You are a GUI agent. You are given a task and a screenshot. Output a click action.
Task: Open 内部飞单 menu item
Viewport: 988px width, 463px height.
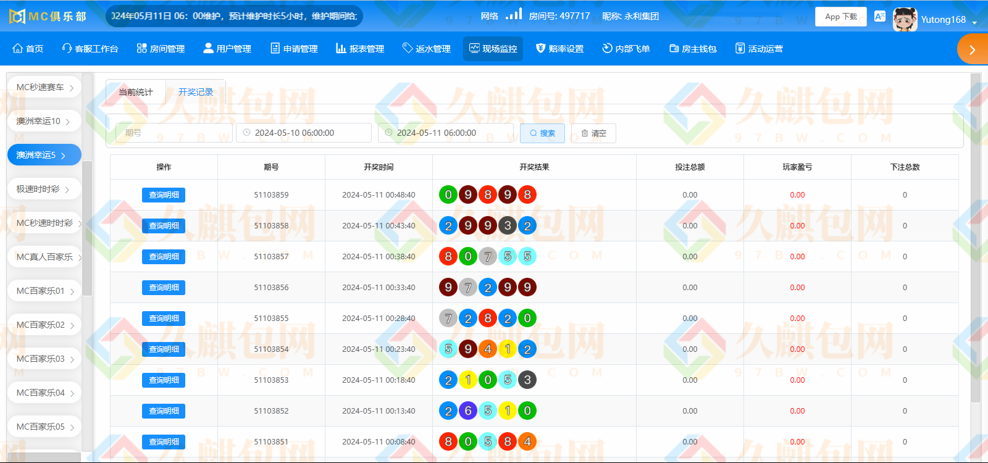(626, 49)
